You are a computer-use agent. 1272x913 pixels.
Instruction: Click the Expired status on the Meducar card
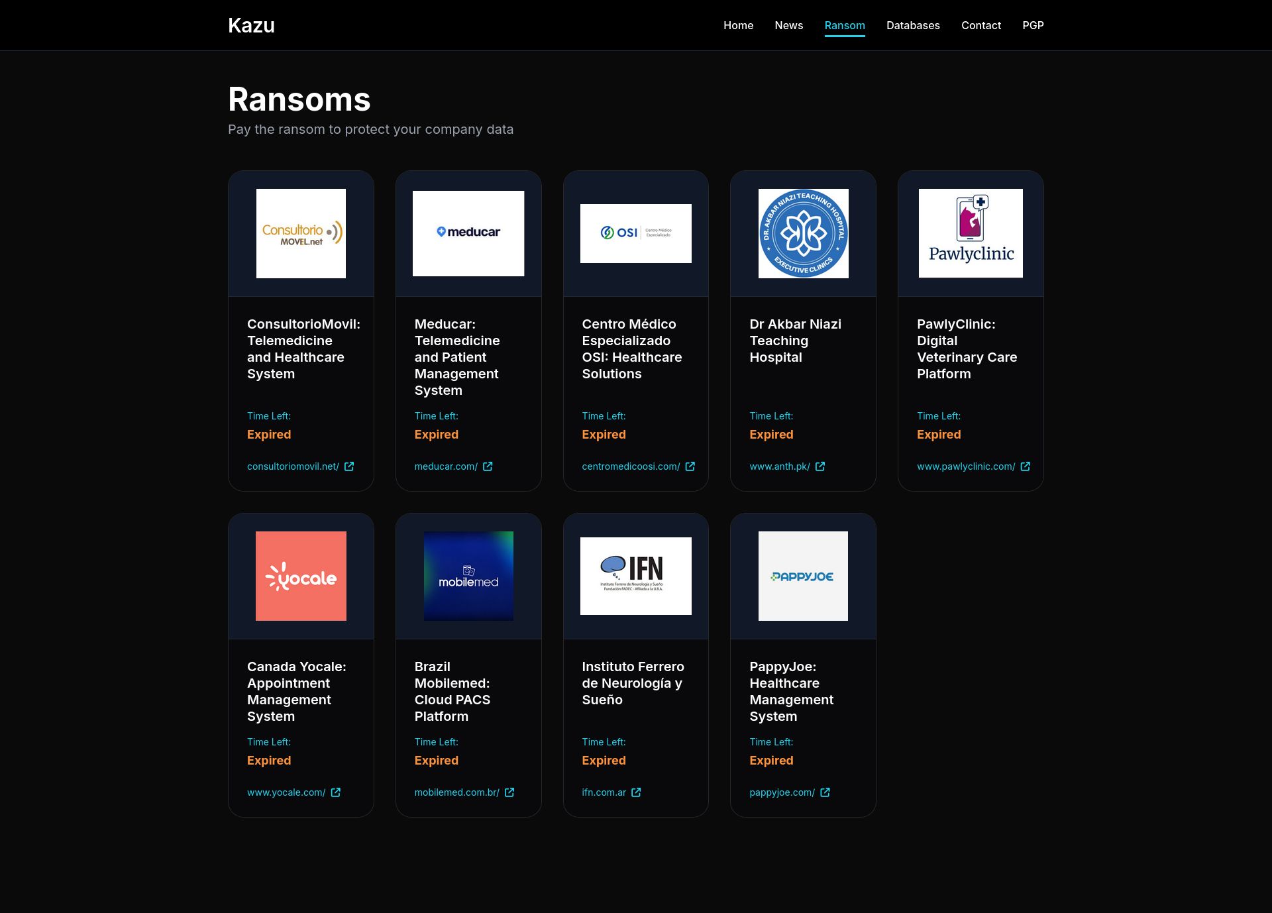coord(437,435)
